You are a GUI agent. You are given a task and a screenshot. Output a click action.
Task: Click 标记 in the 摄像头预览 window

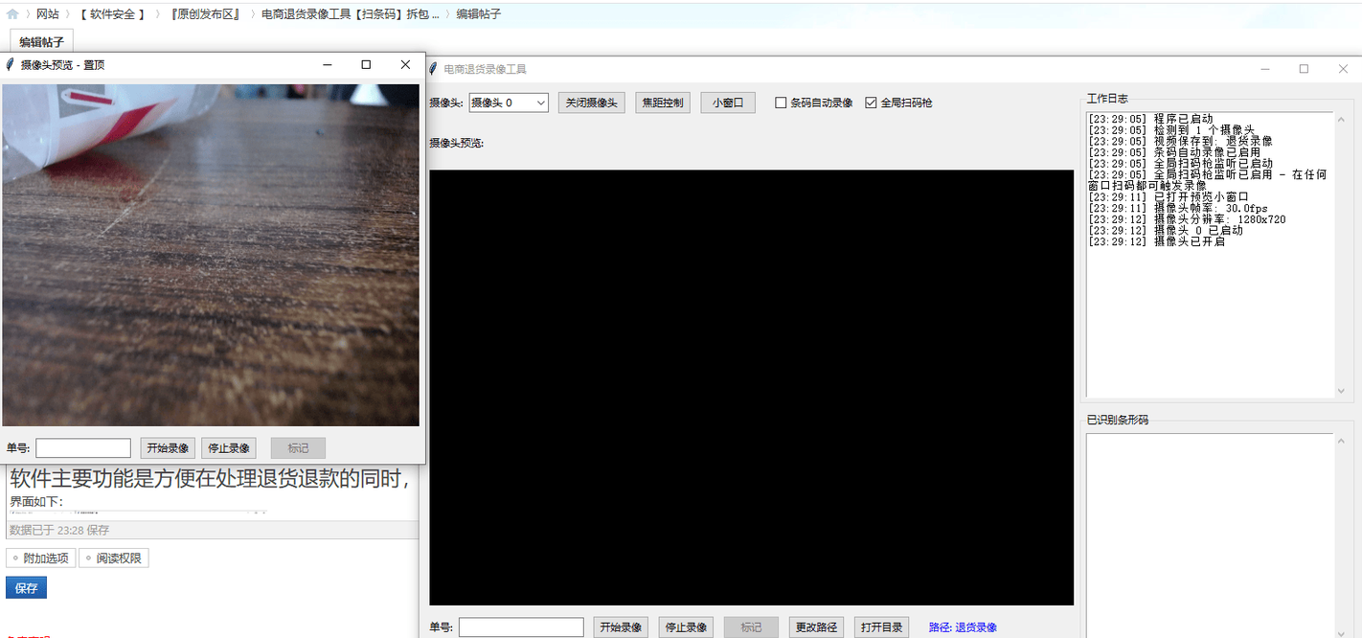pos(298,447)
